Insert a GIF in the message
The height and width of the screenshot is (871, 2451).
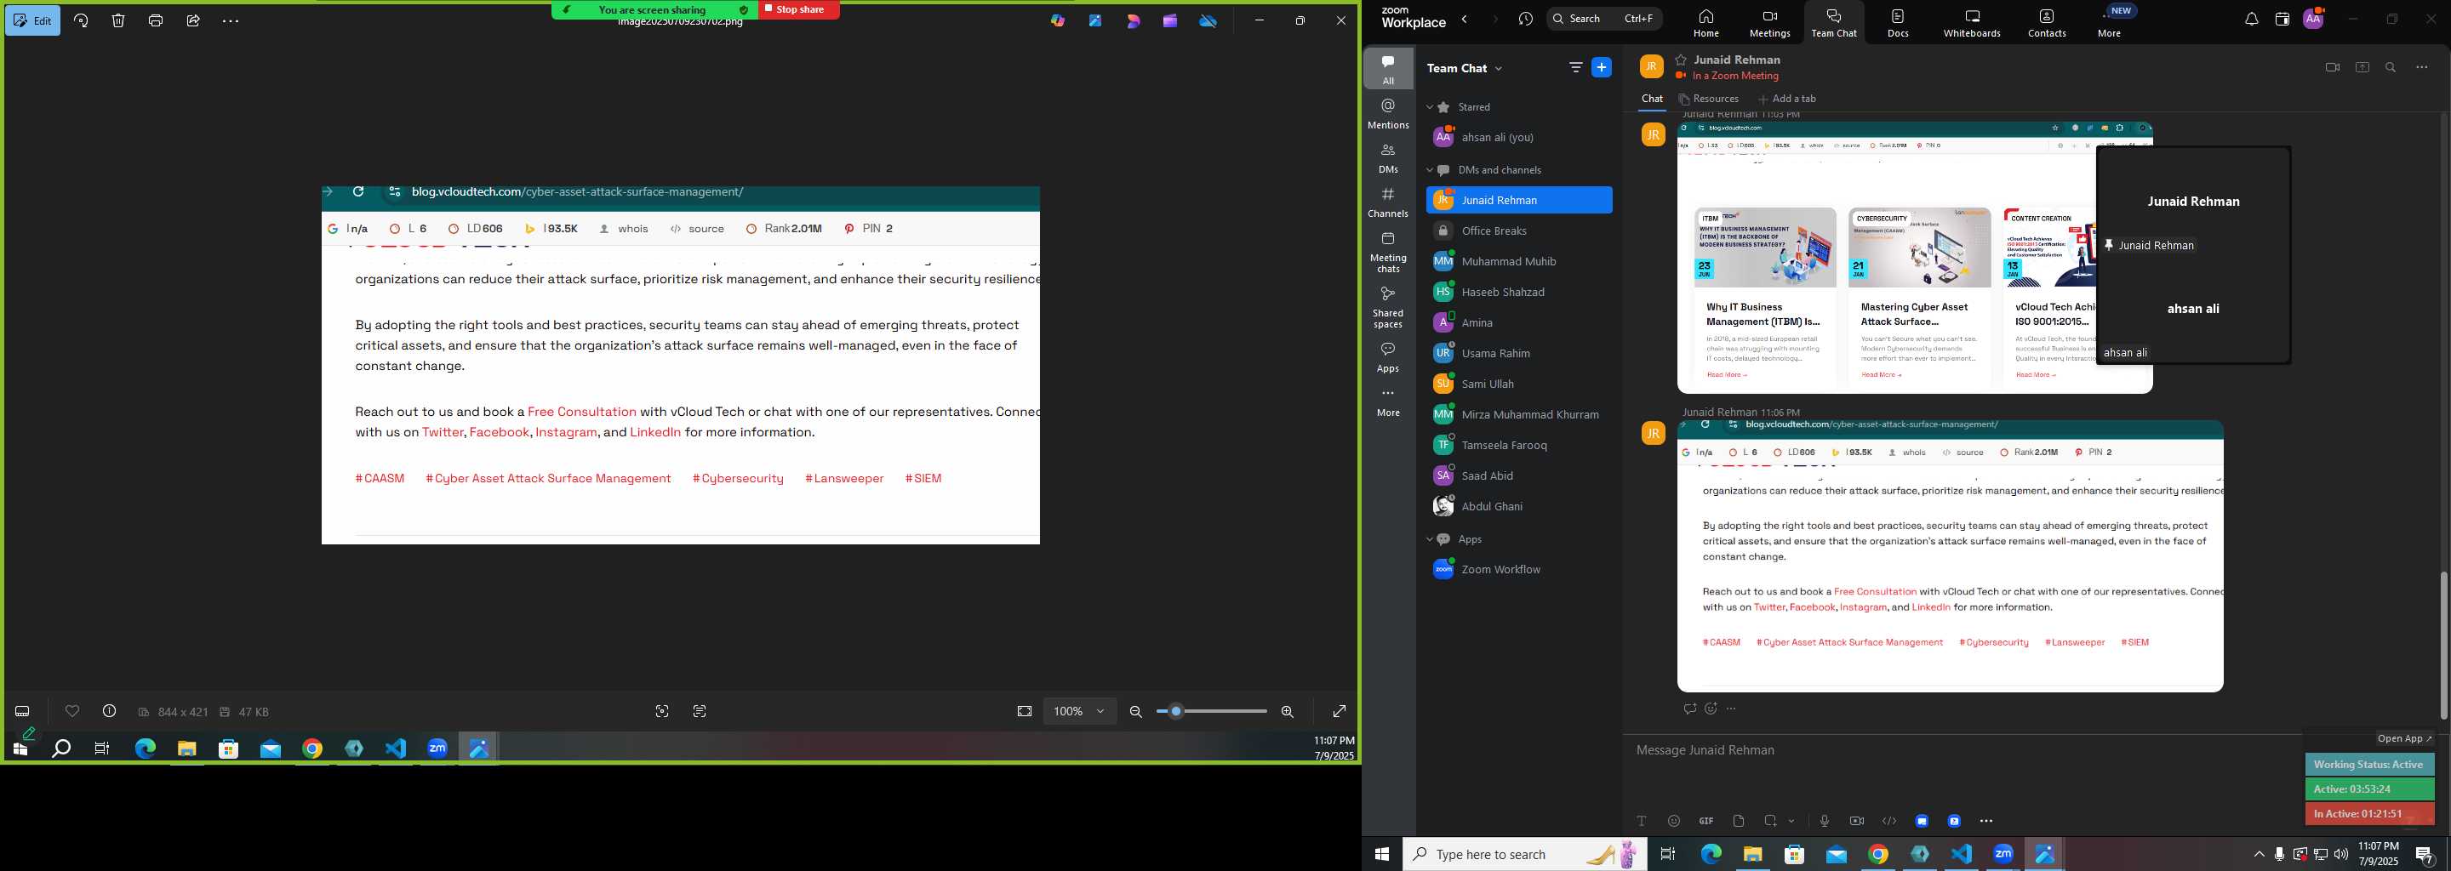(1706, 821)
